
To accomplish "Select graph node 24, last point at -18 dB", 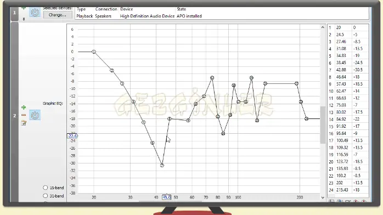I will (307, 119).
